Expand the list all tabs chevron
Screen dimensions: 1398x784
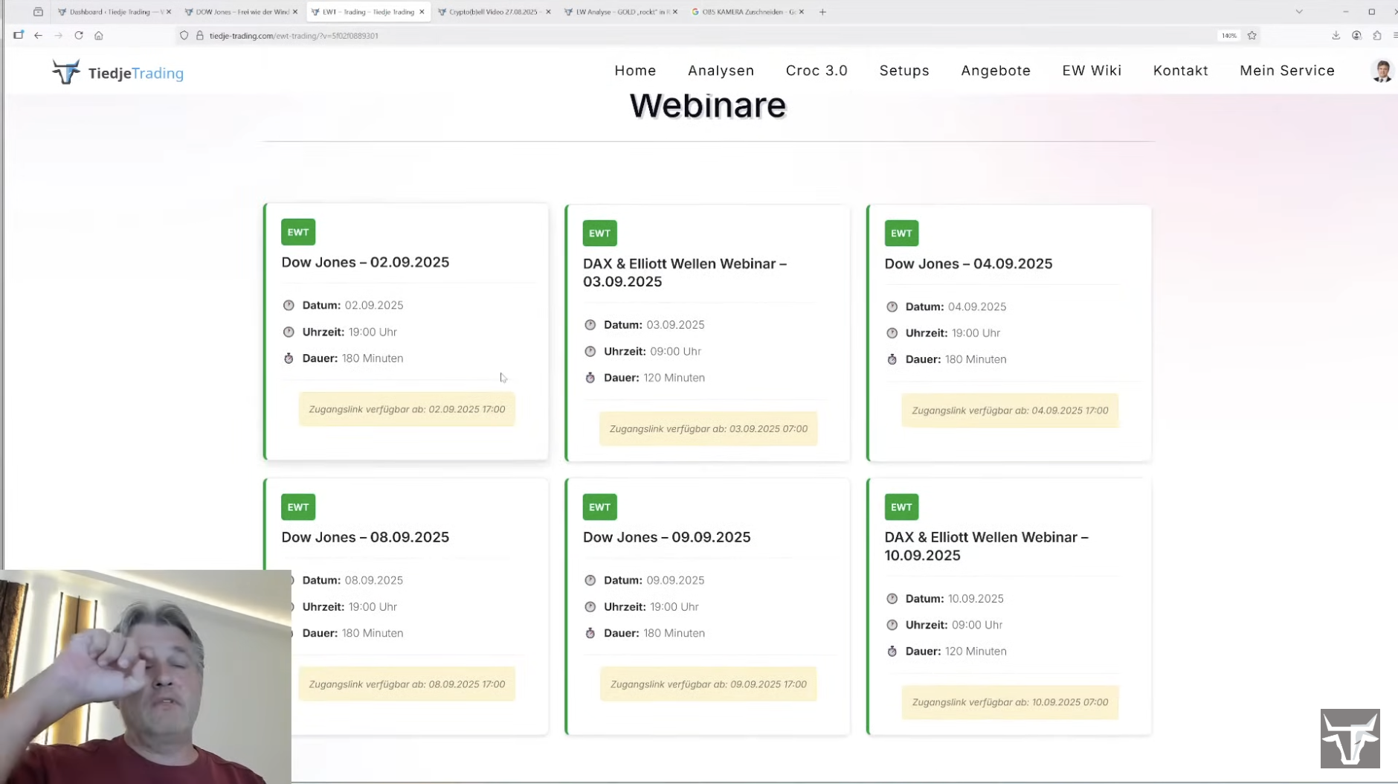tap(1299, 12)
